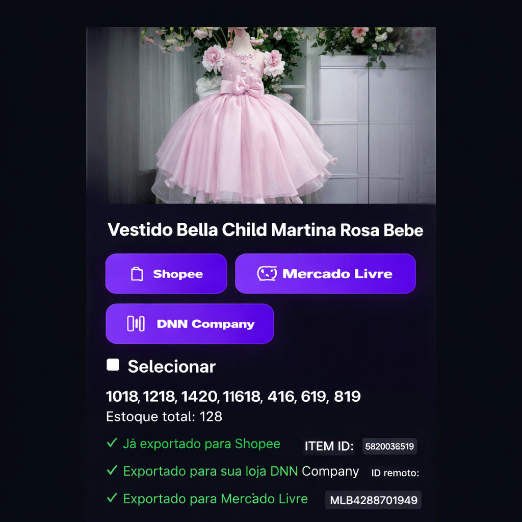Image resolution: width=522 pixels, height=522 pixels.
Task: Click the green checkmark beside DNN Company export status
Action: [112, 471]
